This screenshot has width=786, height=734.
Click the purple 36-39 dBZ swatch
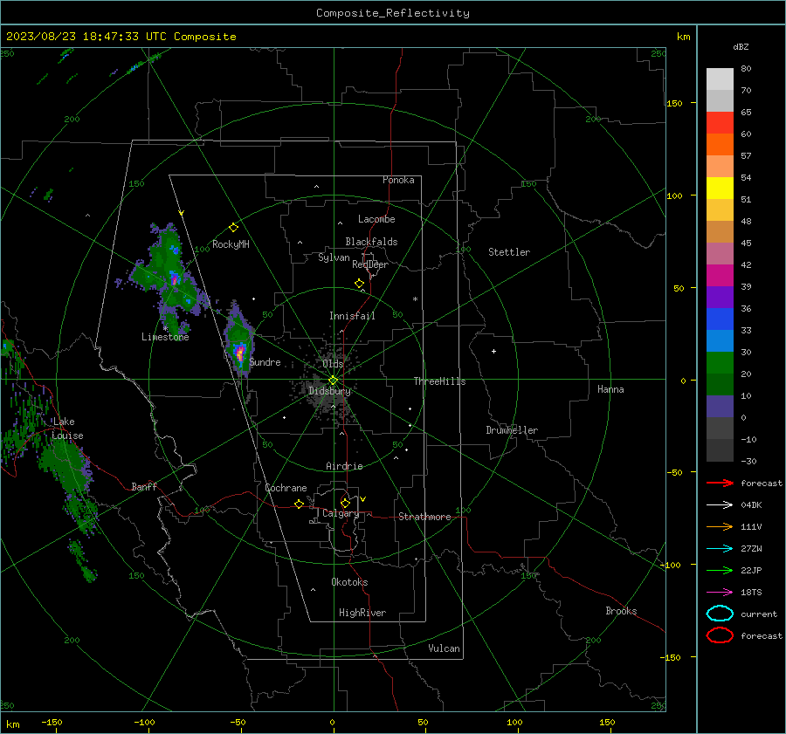[x=720, y=298]
